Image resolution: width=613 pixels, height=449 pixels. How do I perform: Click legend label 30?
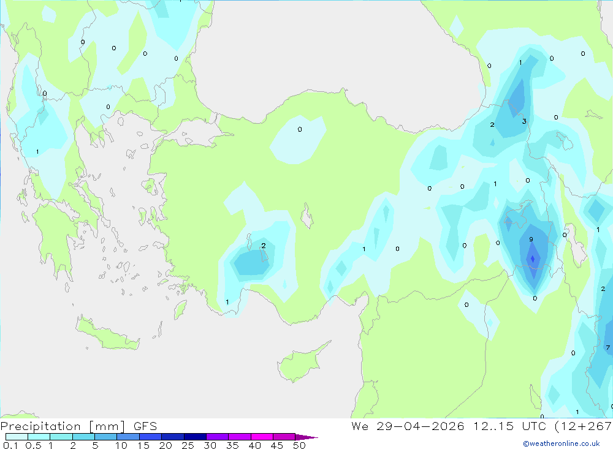coord(210,445)
